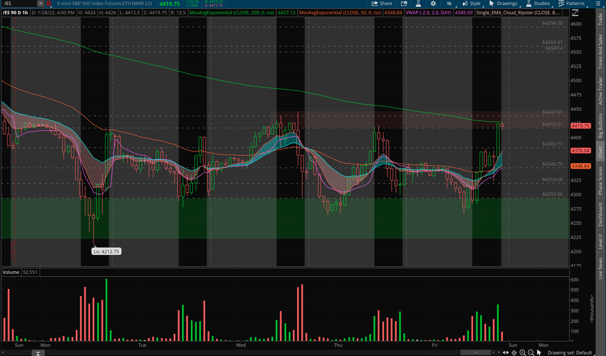Click the collapse panel icon at bottom left

tap(37, 352)
